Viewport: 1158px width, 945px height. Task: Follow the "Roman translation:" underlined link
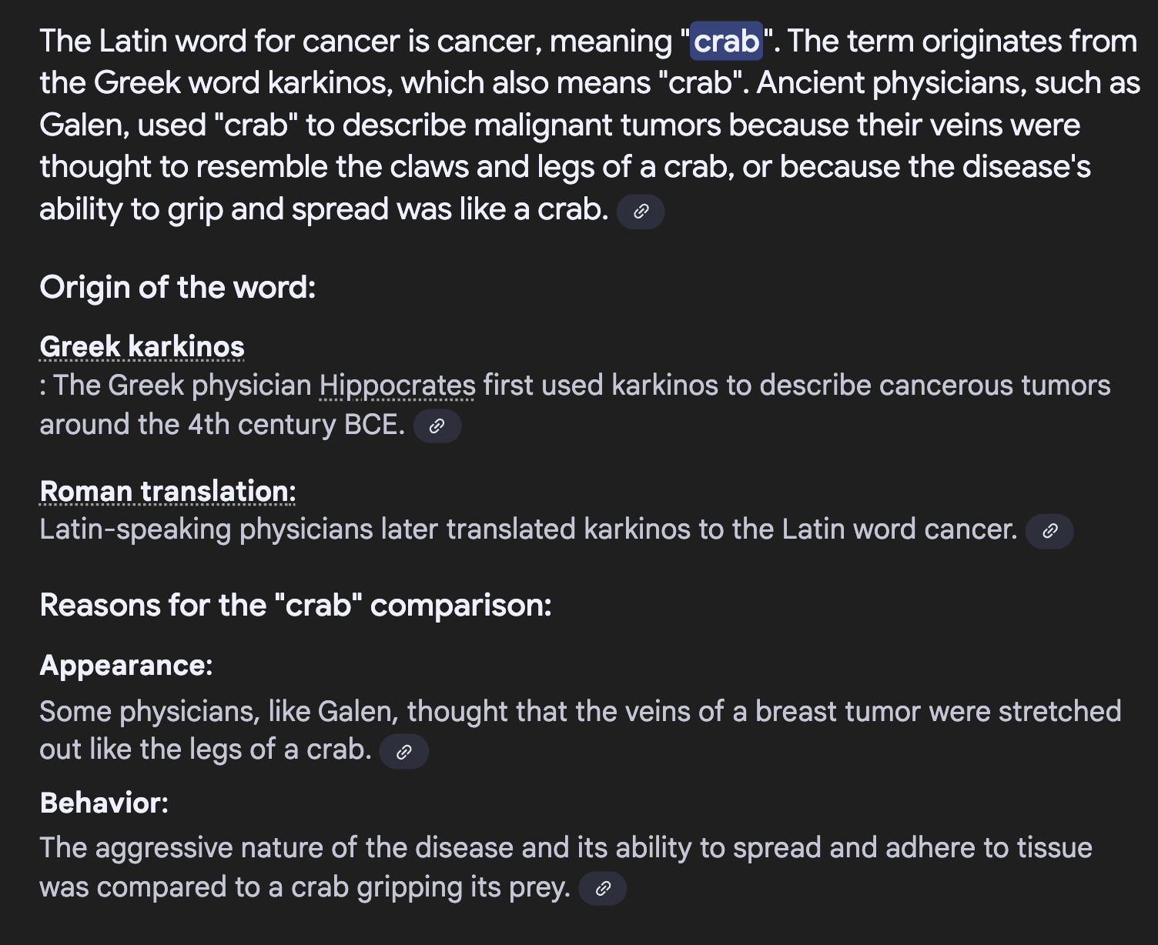point(168,491)
